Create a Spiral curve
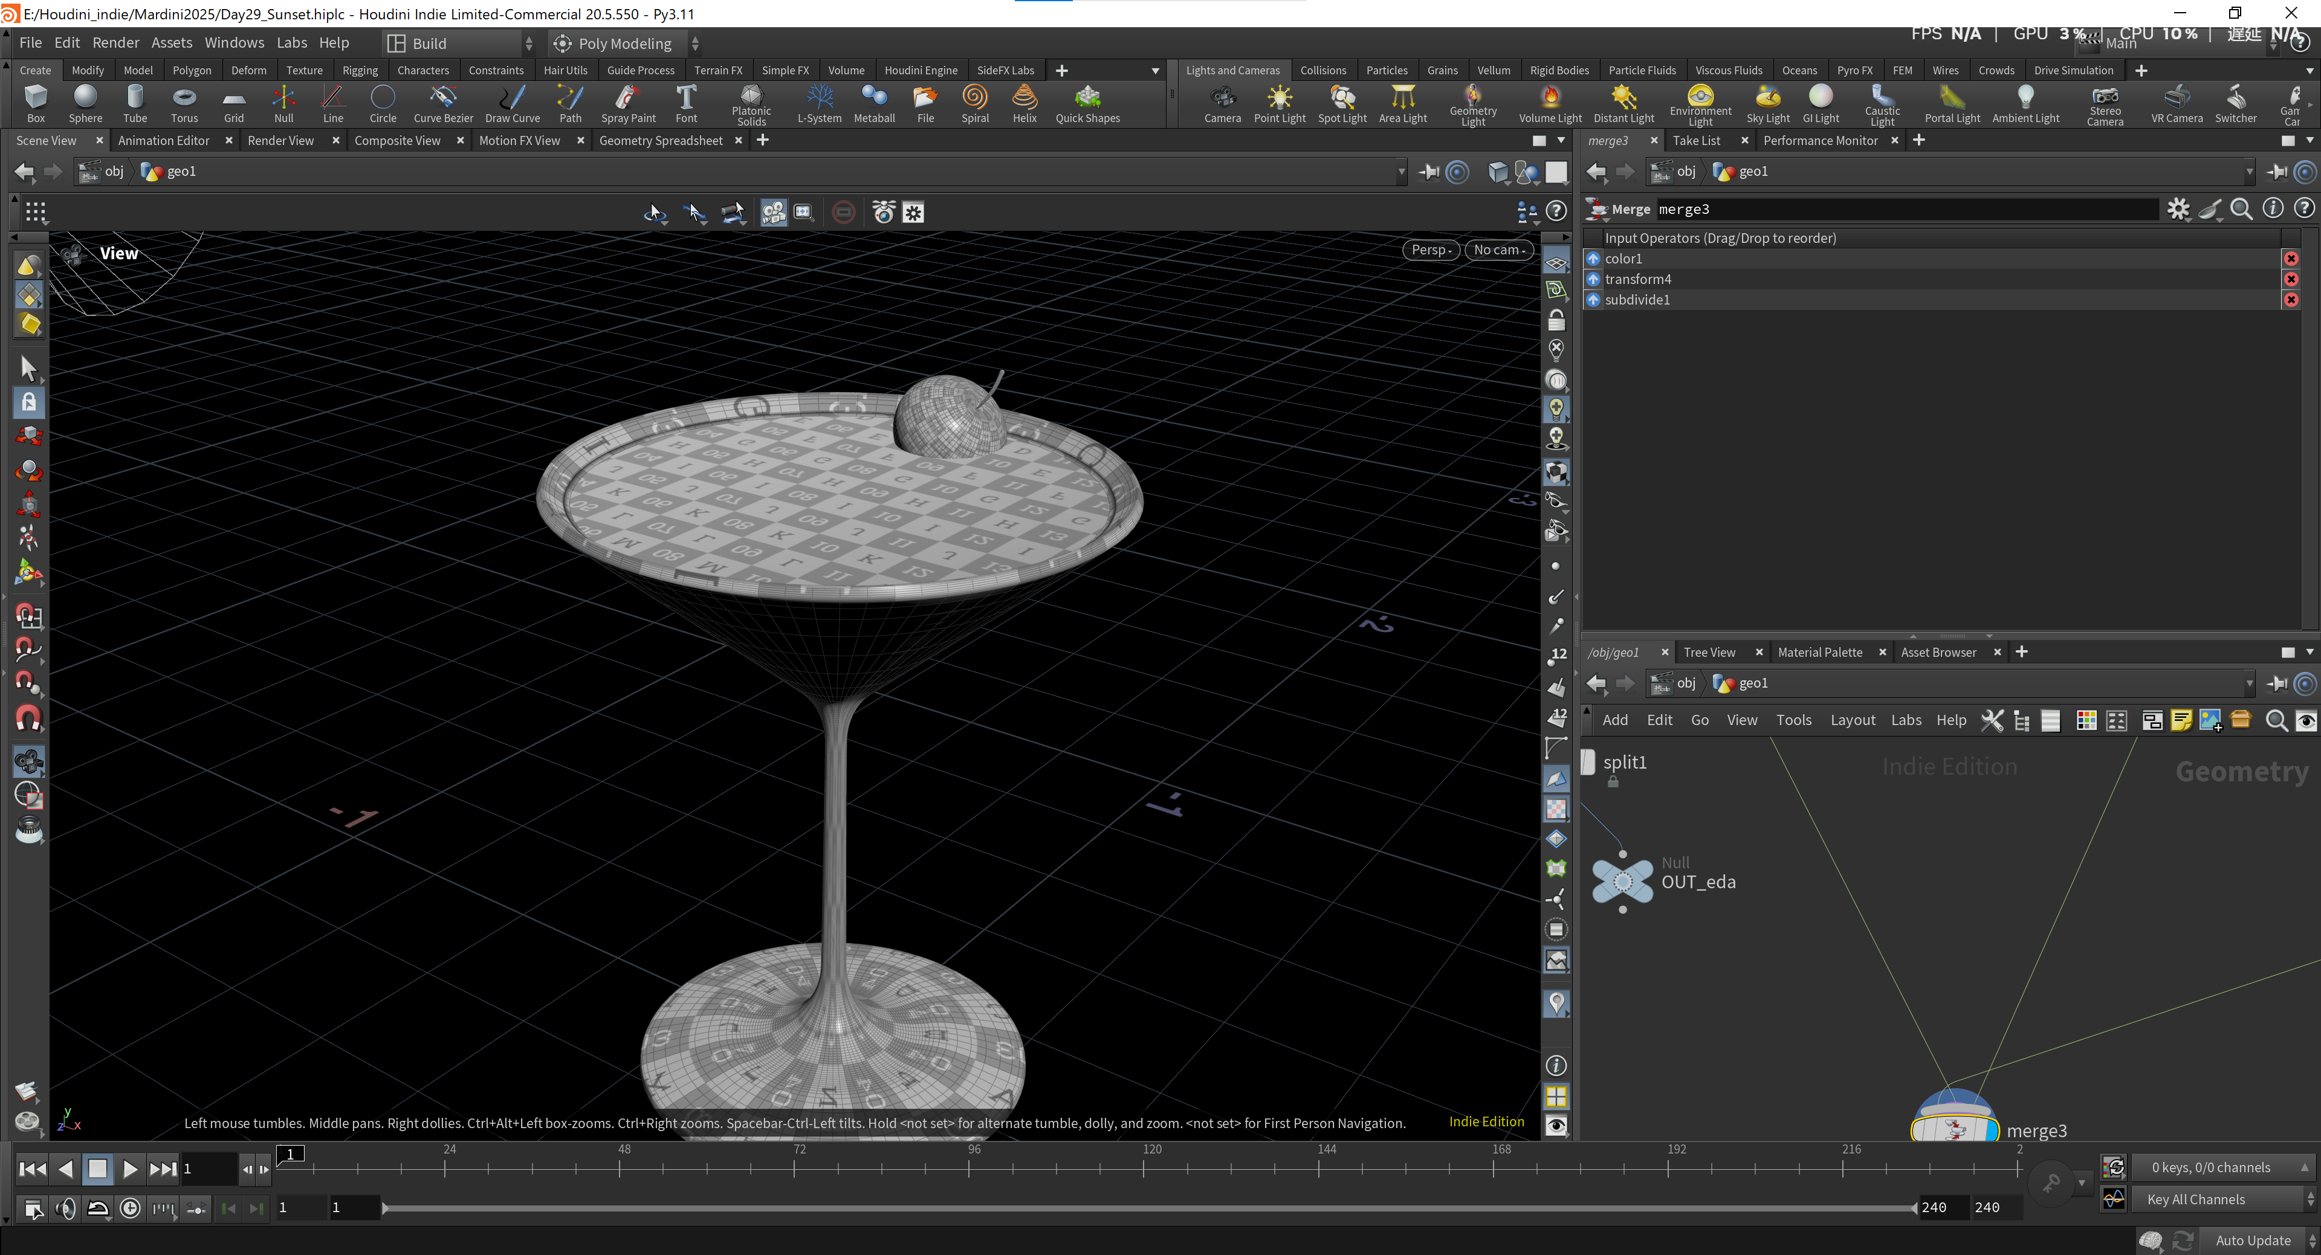Image resolution: width=2321 pixels, height=1255 pixels. (975, 103)
